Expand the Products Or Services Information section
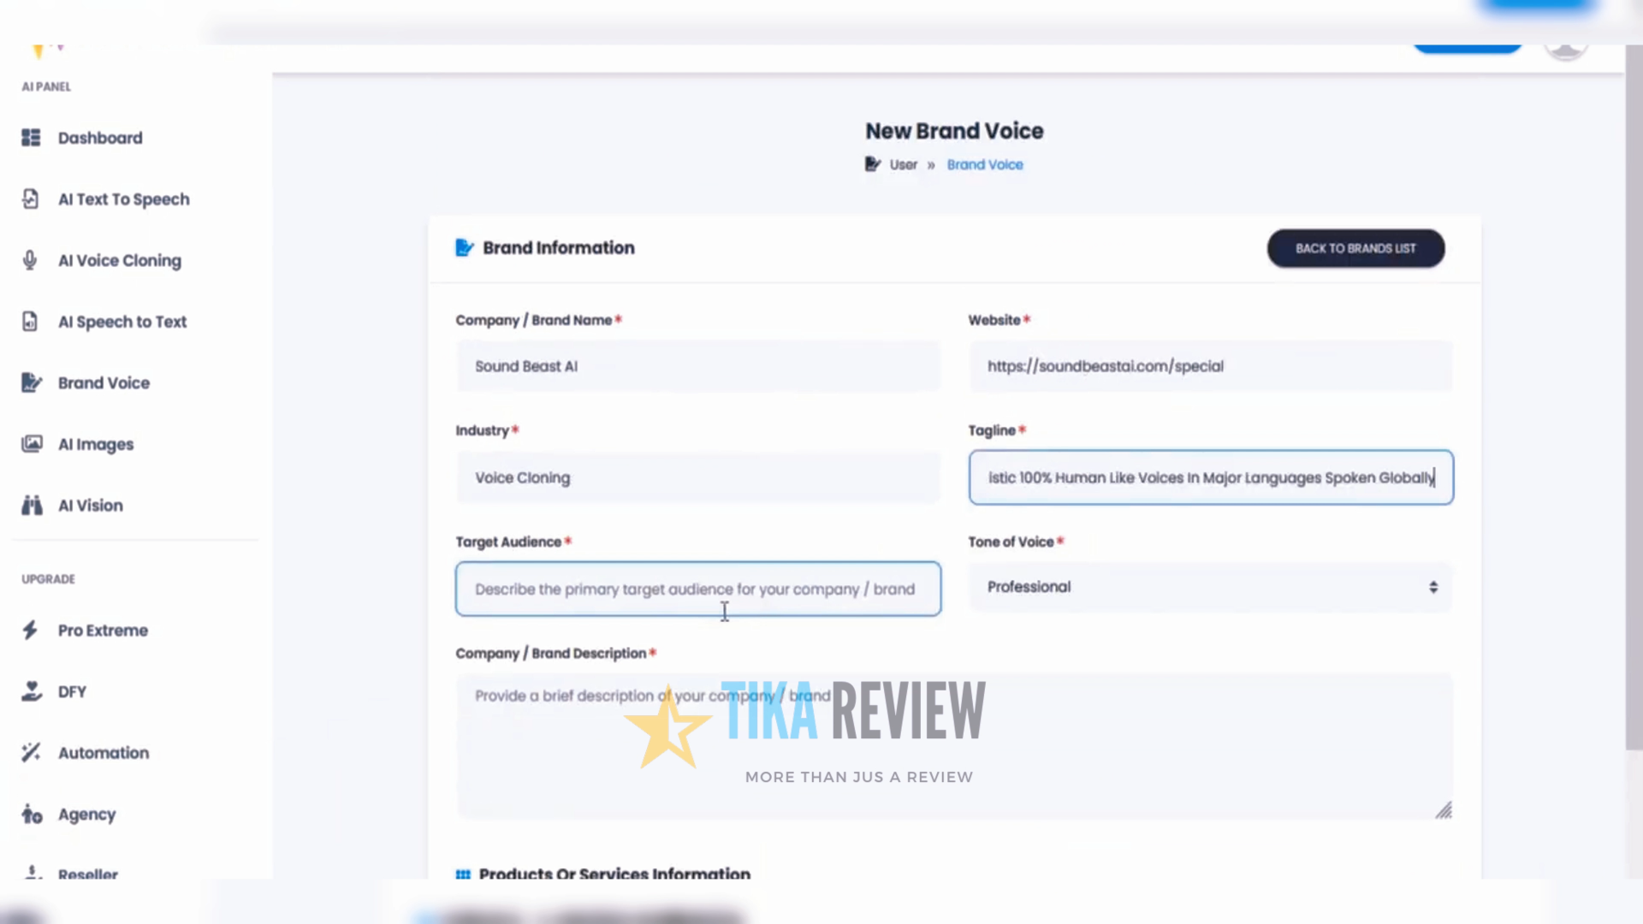The width and height of the screenshot is (1643, 924). point(614,874)
